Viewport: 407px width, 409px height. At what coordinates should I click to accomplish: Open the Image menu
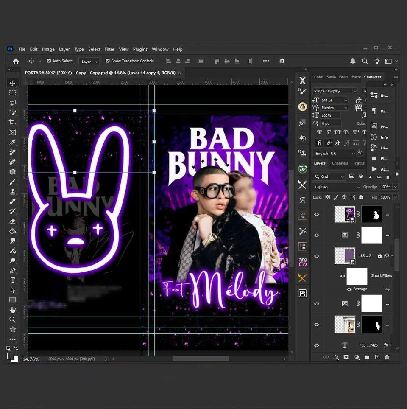pos(48,49)
